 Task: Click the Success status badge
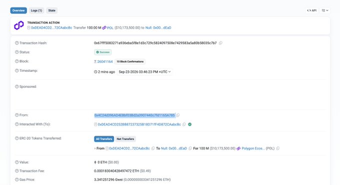(x=103, y=52)
